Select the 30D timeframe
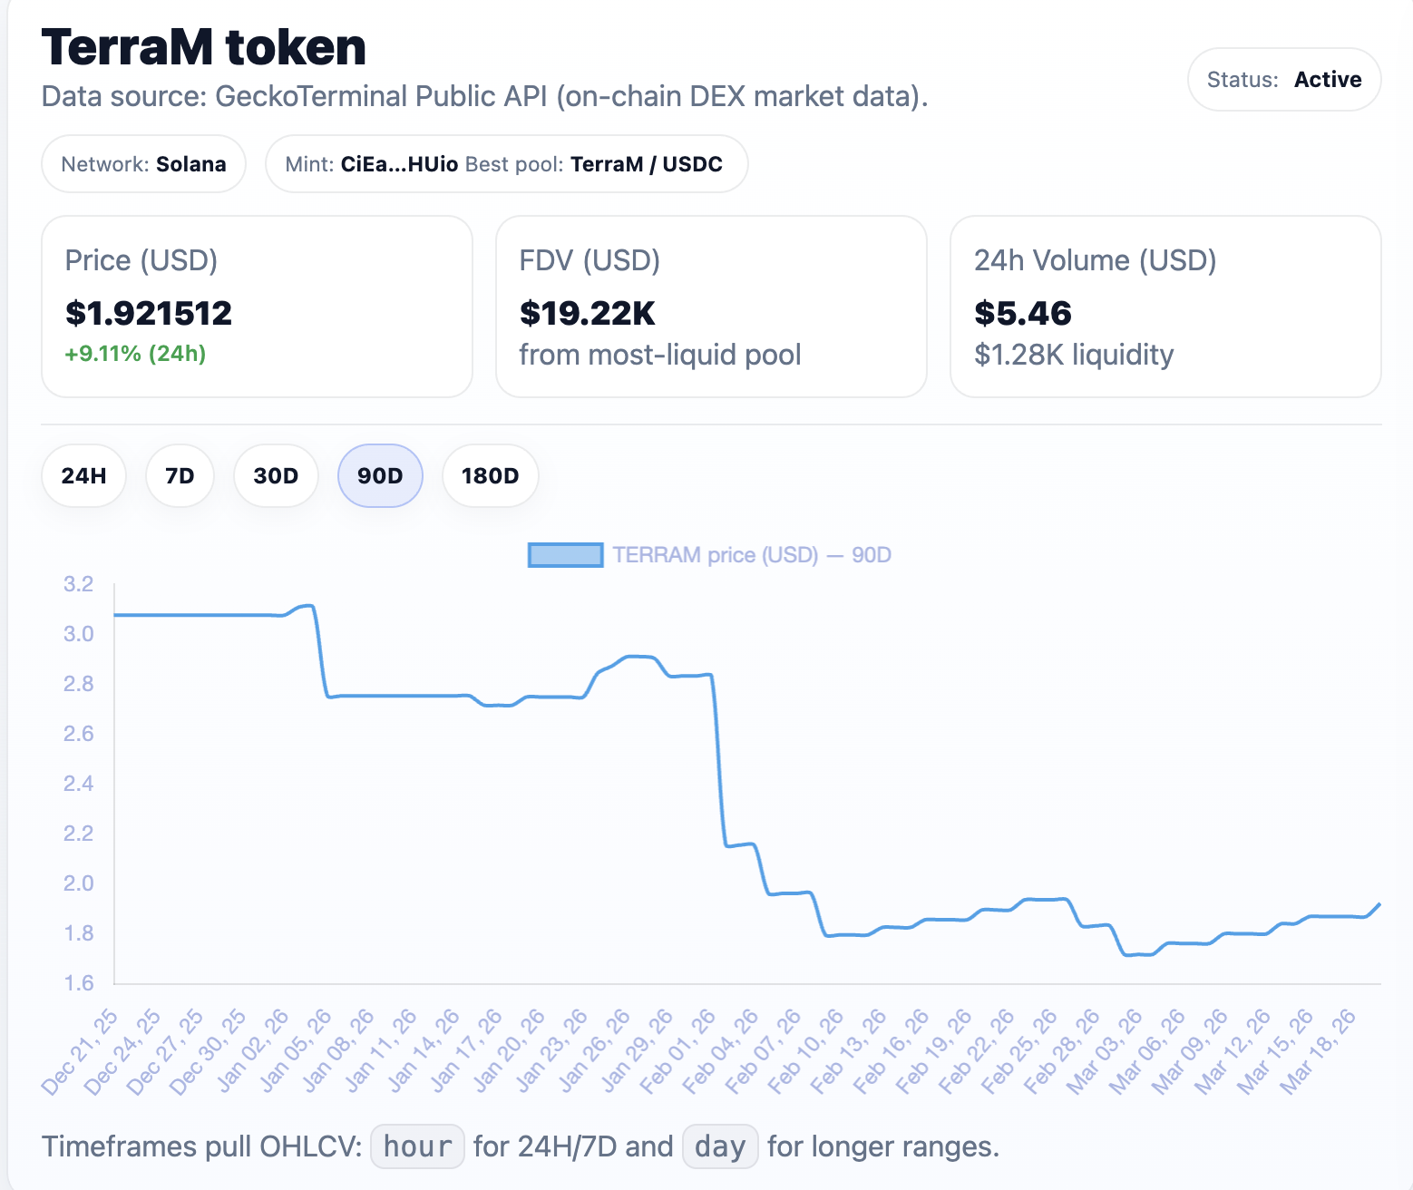Screen dimensions: 1413x1190 (x=276, y=476)
